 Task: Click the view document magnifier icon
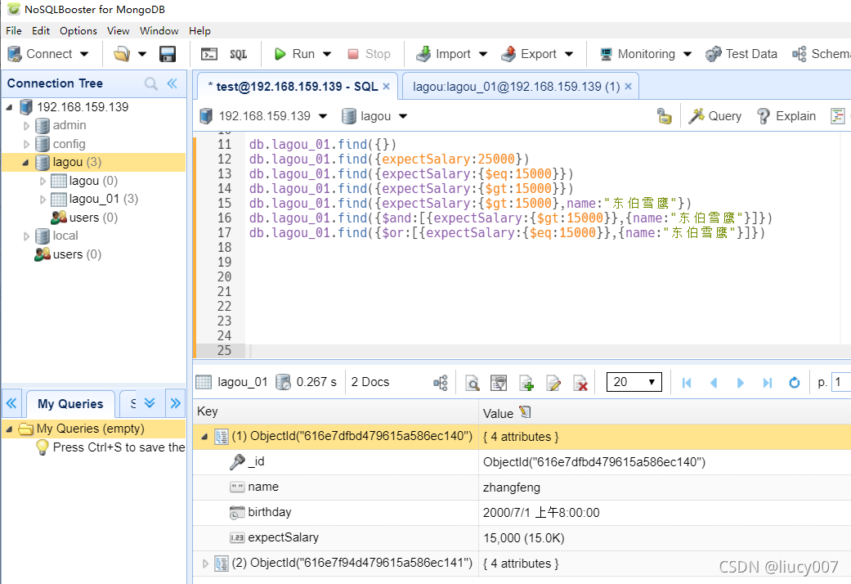click(x=473, y=383)
